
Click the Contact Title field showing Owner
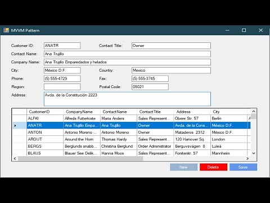coord(171,46)
